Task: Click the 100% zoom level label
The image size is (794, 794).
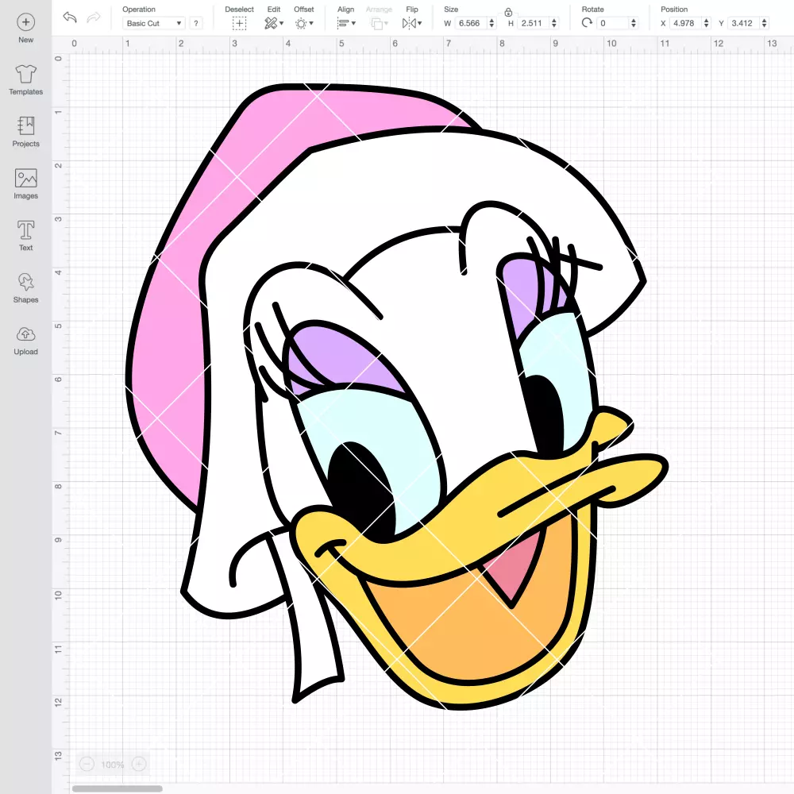Action: 113,764
